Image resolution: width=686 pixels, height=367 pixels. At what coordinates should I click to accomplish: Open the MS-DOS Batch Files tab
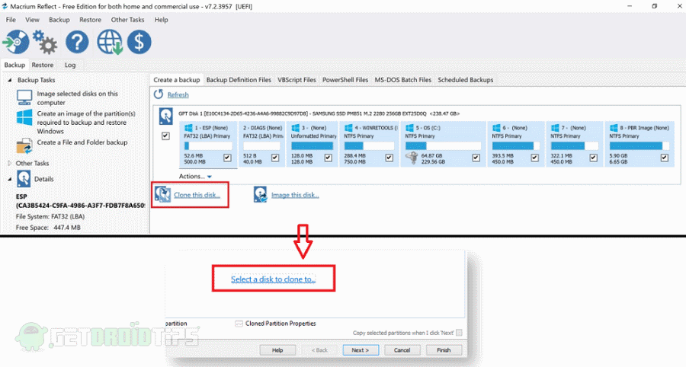point(403,80)
